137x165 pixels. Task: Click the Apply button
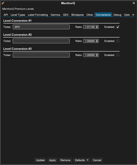[x=52, y=160]
